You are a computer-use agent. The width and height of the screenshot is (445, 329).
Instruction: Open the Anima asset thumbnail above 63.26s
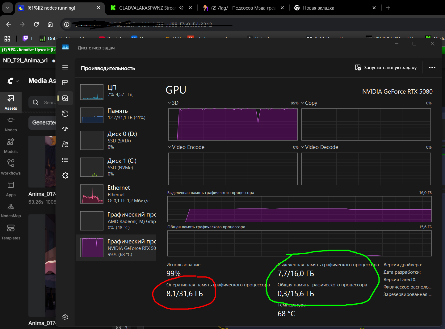point(42,162)
